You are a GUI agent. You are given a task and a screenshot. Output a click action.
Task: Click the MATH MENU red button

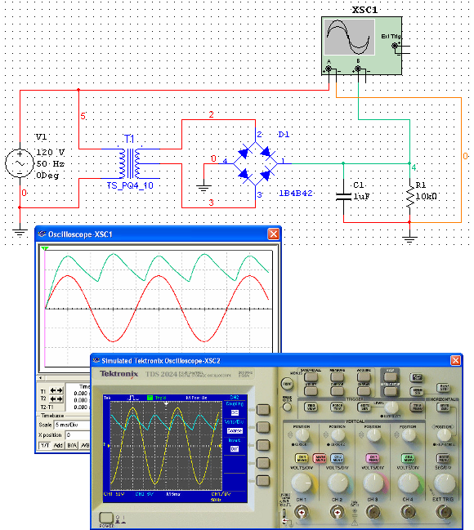pyautogui.click(x=320, y=458)
